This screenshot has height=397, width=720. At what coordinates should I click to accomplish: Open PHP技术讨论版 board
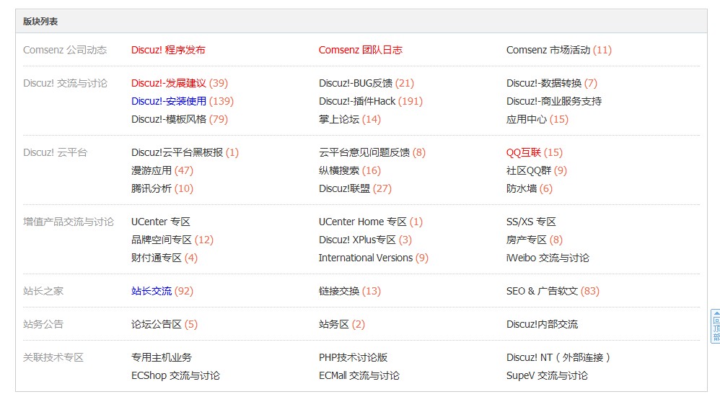353,357
